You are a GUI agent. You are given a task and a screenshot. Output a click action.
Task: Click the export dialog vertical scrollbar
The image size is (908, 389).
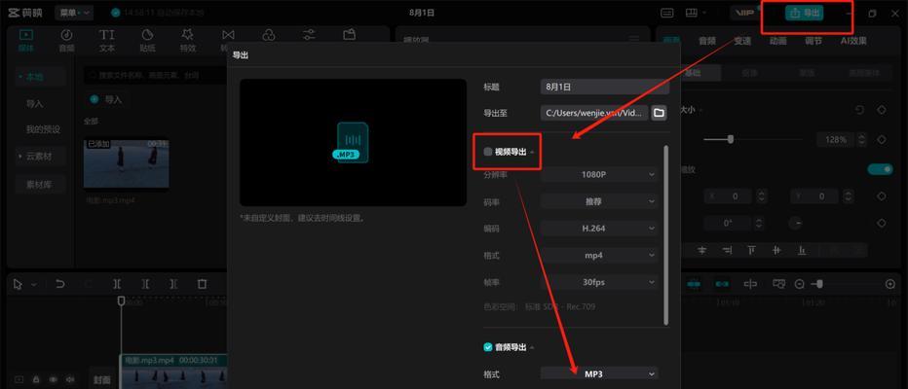[x=666, y=234]
